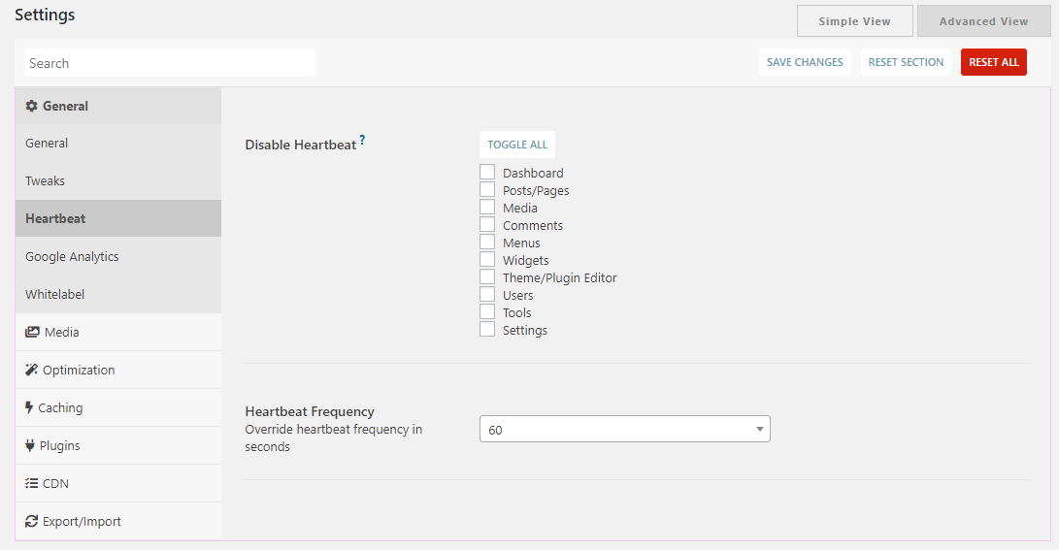
Task: Focus the settings Search field
Action: [170, 63]
